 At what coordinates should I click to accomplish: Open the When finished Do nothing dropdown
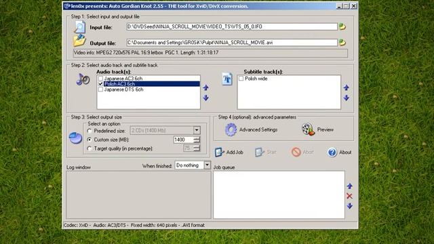tap(207, 165)
